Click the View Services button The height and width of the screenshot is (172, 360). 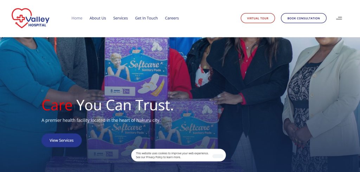point(62,140)
